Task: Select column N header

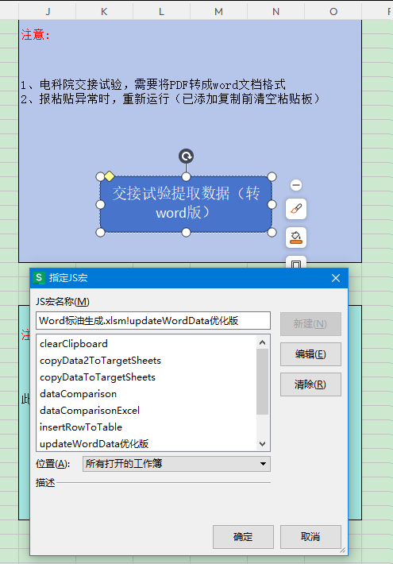Action: tap(275, 11)
